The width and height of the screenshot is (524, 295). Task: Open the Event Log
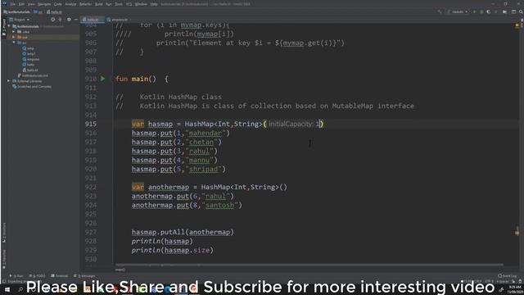(507, 276)
